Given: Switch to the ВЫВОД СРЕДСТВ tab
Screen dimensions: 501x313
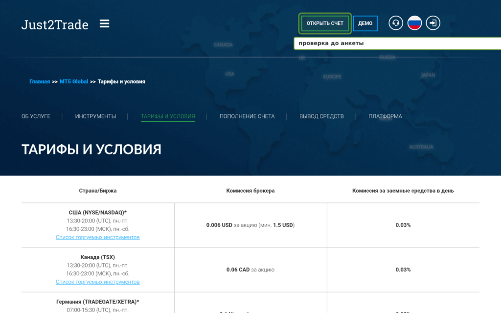Looking at the screenshot, I should [x=321, y=116].
